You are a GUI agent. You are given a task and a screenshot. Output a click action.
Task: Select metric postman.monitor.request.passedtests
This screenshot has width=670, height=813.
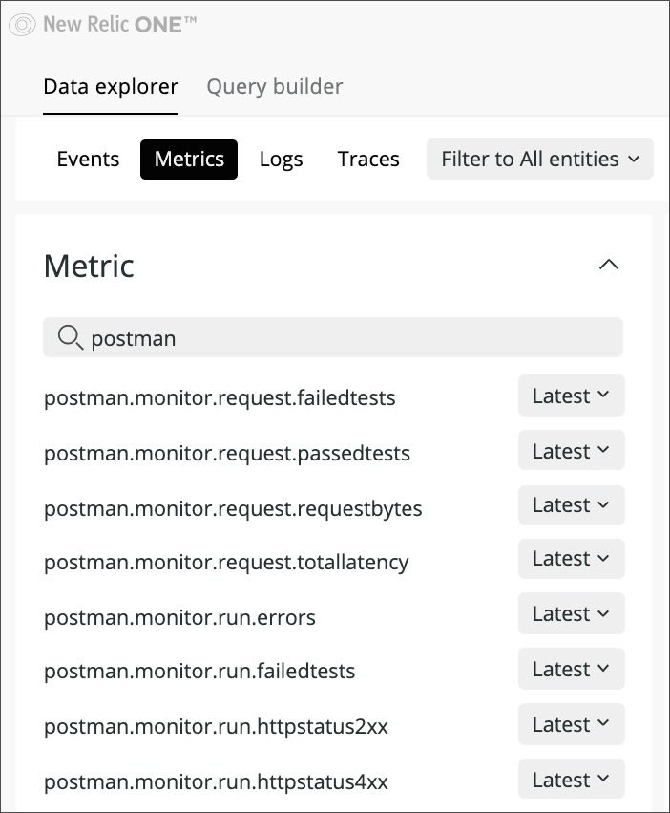(x=227, y=454)
